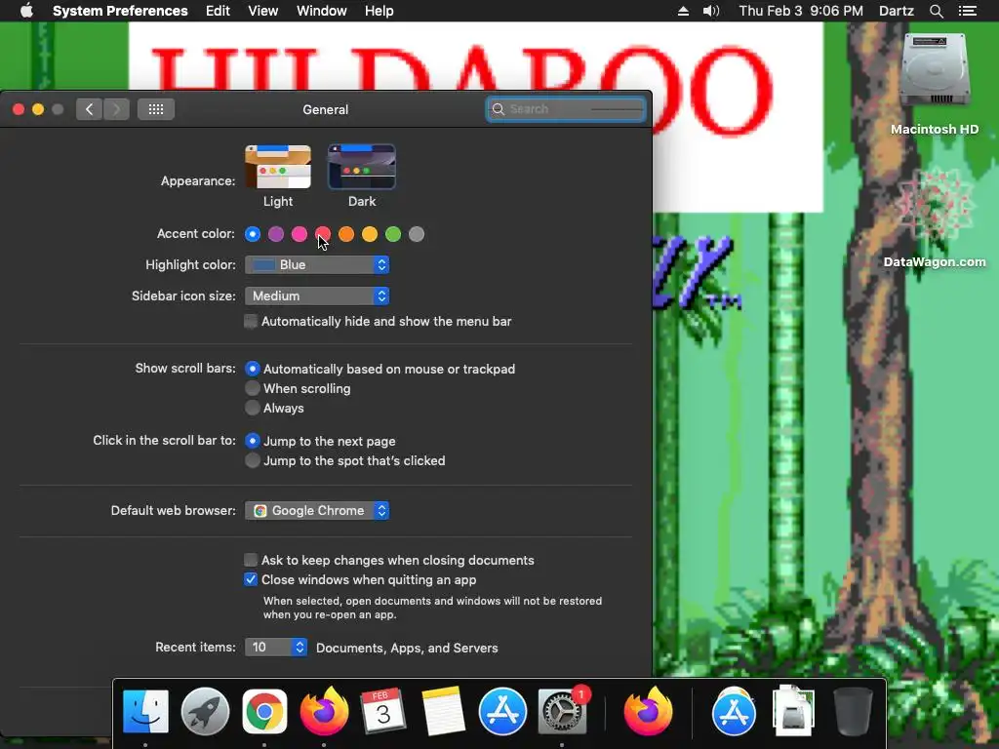Open the View menu

click(263, 11)
